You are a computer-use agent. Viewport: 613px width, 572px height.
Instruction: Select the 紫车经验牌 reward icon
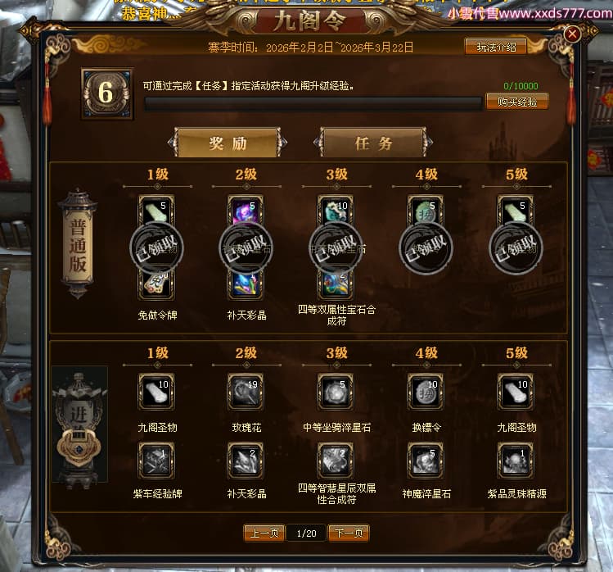pos(156,461)
